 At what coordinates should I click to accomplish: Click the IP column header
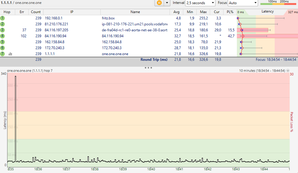click(x=72, y=12)
